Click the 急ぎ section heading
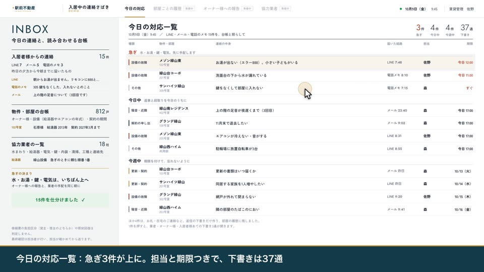484x272 pixels. coord(133,52)
